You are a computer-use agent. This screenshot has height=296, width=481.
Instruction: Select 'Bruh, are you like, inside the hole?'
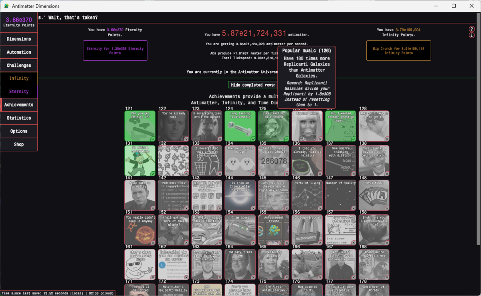tap(374, 230)
